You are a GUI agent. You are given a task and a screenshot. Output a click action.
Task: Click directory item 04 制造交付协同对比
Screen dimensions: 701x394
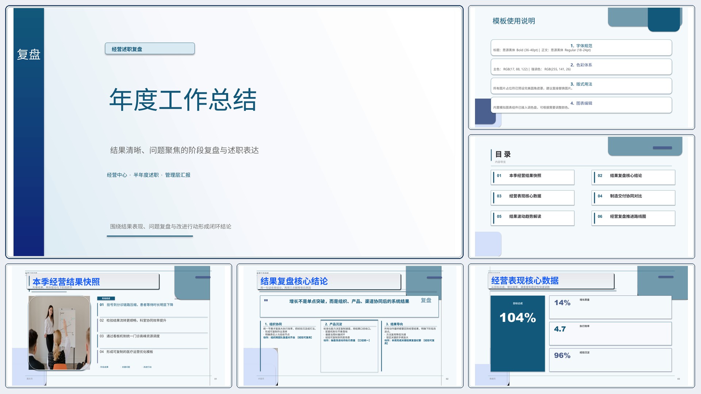click(x=633, y=198)
